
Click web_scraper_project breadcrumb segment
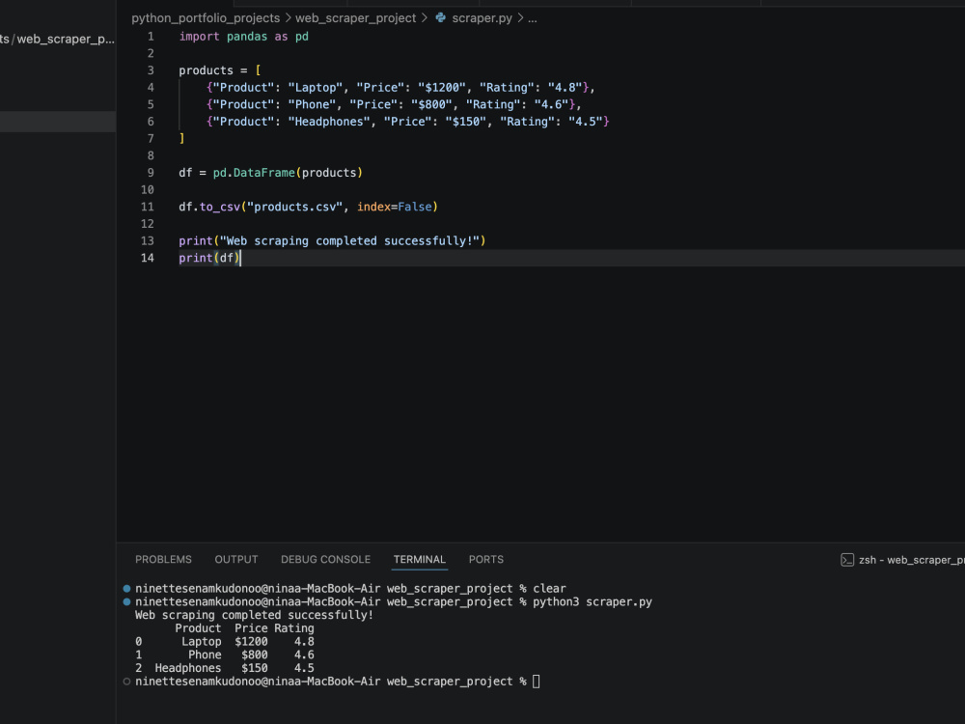356,17
